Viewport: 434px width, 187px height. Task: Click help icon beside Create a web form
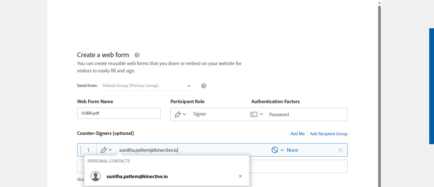(137, 55)
